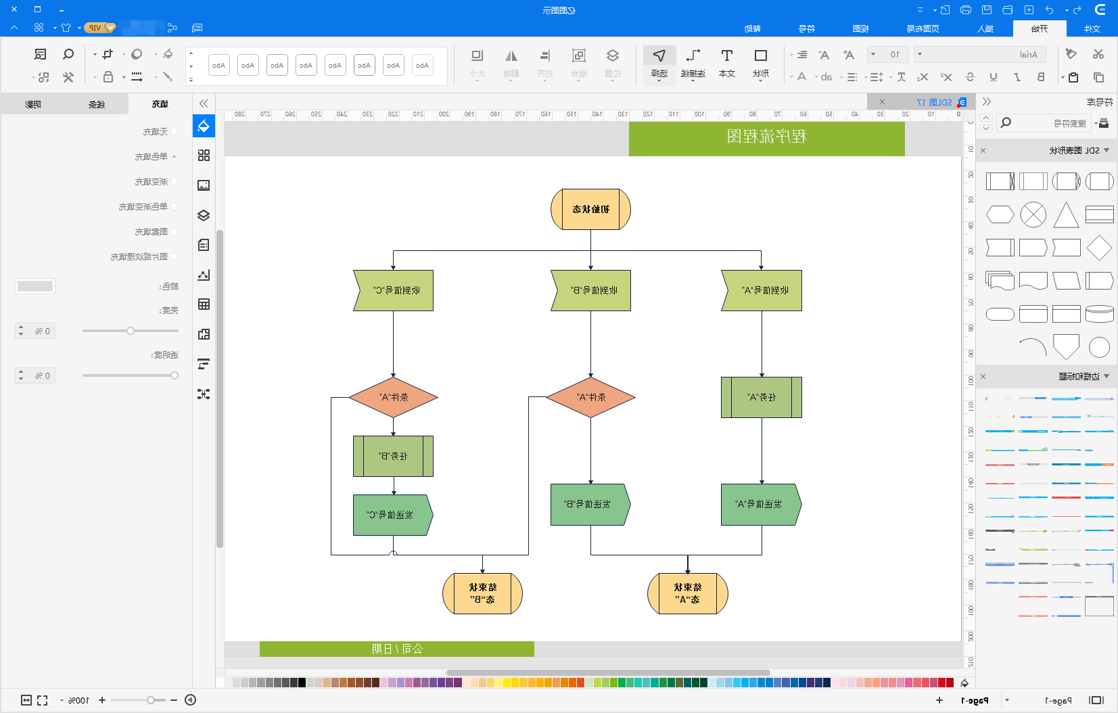Toggle Bold formatting (B)

tap(1041, 77)
